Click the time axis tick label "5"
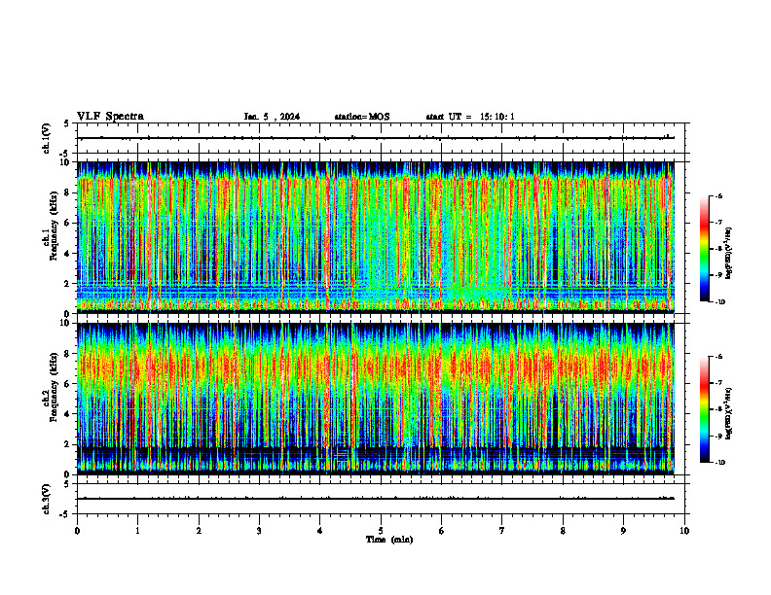The height and width of the screenshot is (595, 771). (381, 531)
